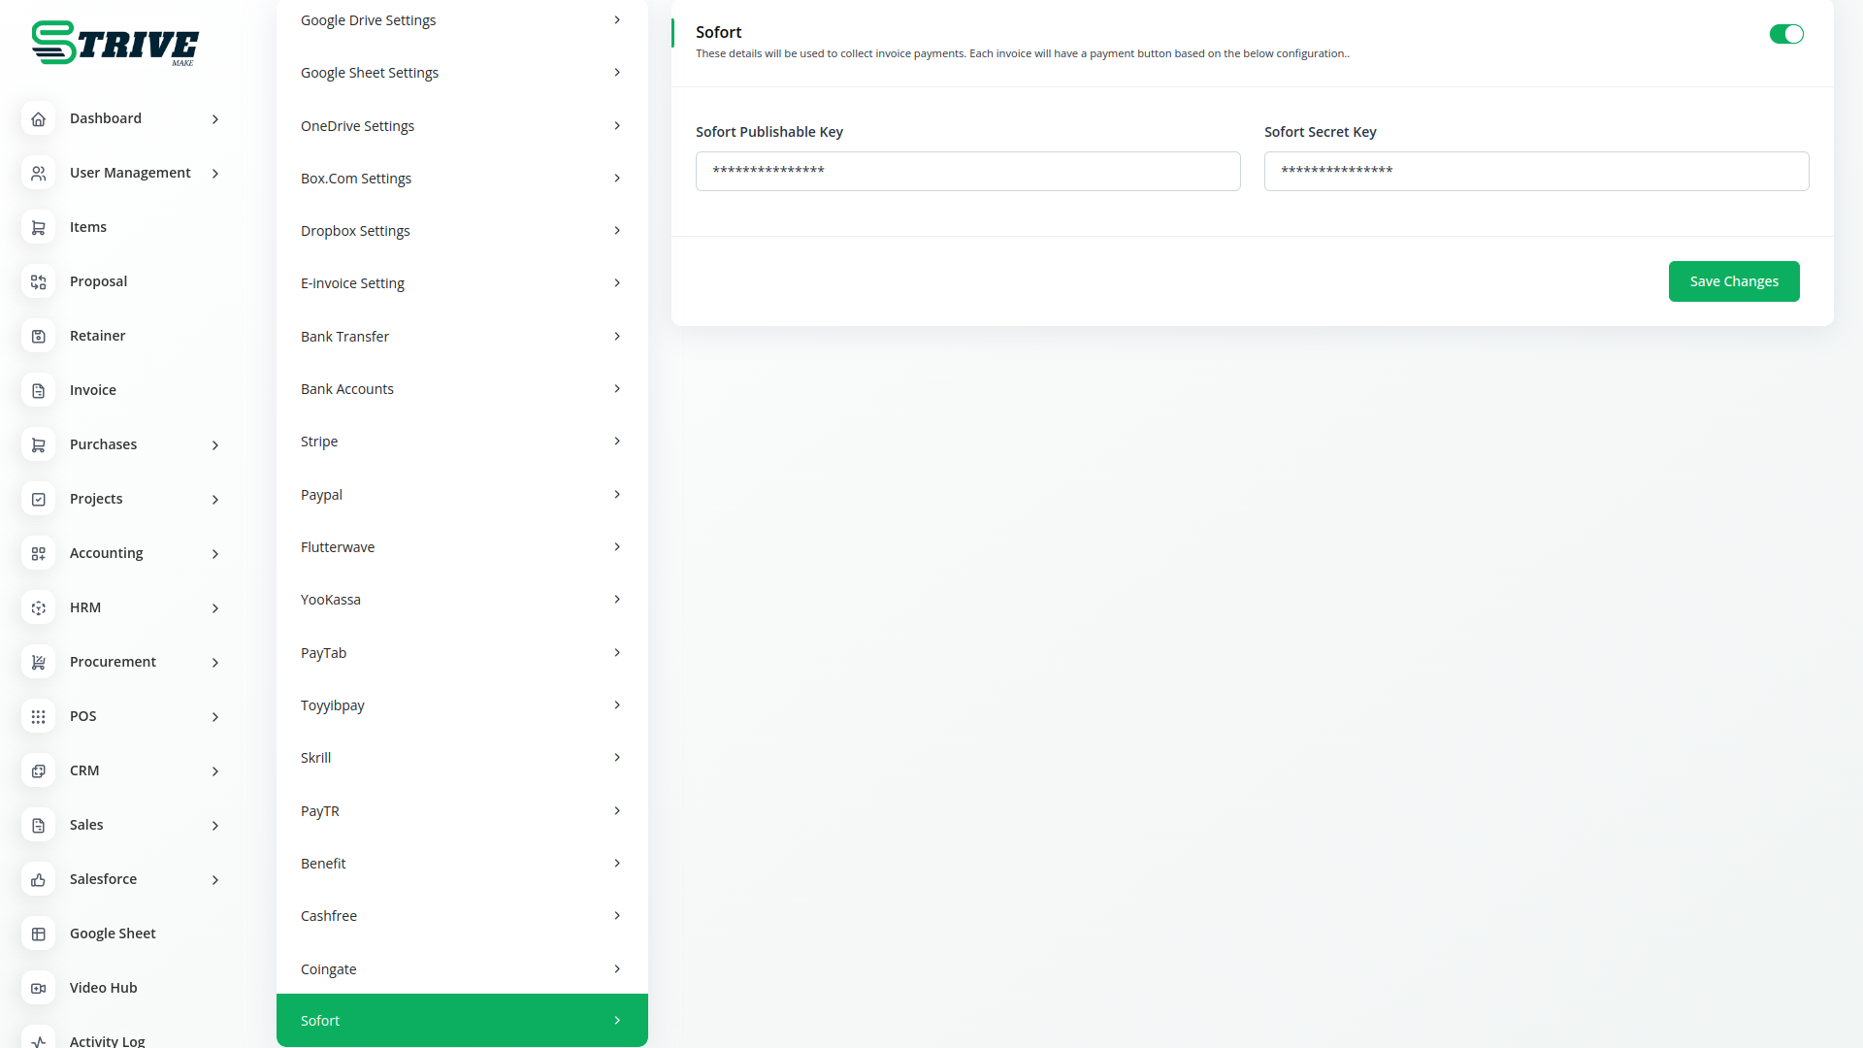Focus the Sofort Secret Key field
Image resolution: width=1863 pixels, height=1048 pixels.
tap(1535, 171)
